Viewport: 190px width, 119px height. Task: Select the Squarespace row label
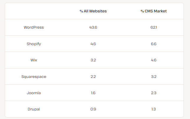pyautogui.click(x=34, y=77)
